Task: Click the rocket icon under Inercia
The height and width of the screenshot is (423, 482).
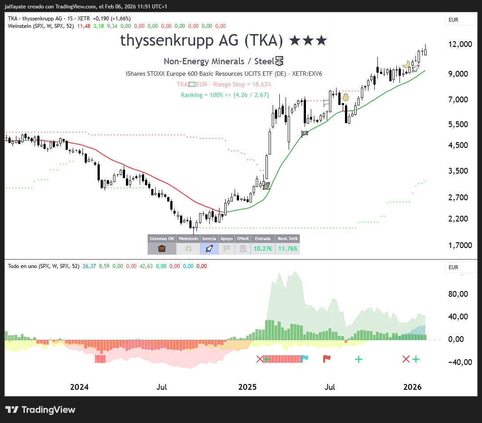Action: coord(209,248)
